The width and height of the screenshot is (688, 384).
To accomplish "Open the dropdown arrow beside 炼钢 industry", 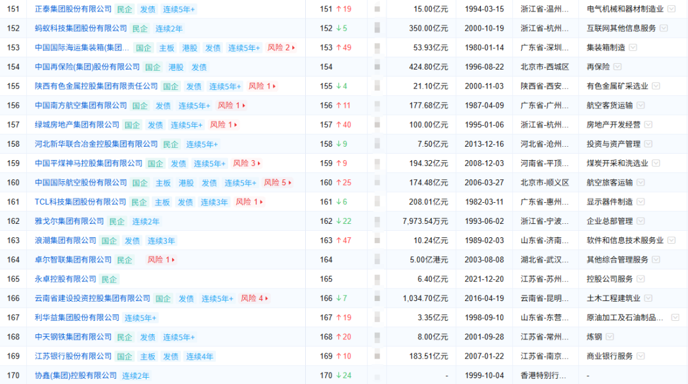I will (610, 337).
